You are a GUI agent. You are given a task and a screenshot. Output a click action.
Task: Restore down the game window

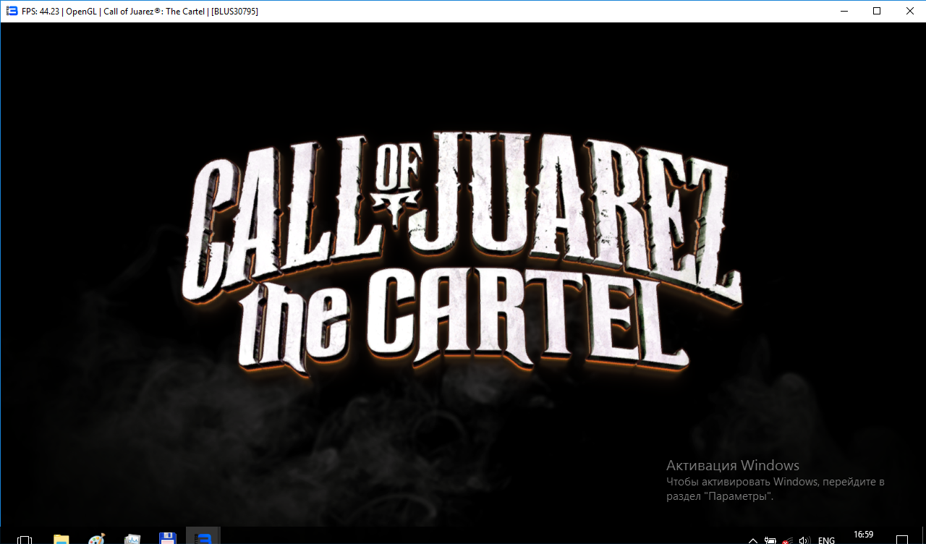877,11
